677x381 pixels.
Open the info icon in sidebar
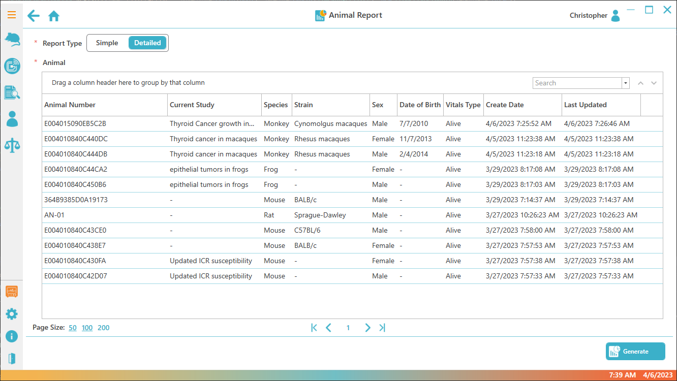[x=12, y=336]
